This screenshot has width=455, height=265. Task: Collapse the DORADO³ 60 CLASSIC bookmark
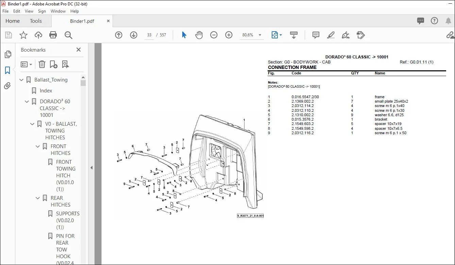[x=27, y=102]
